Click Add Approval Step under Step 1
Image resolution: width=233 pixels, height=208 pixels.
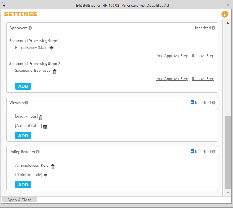click(172, 56)
